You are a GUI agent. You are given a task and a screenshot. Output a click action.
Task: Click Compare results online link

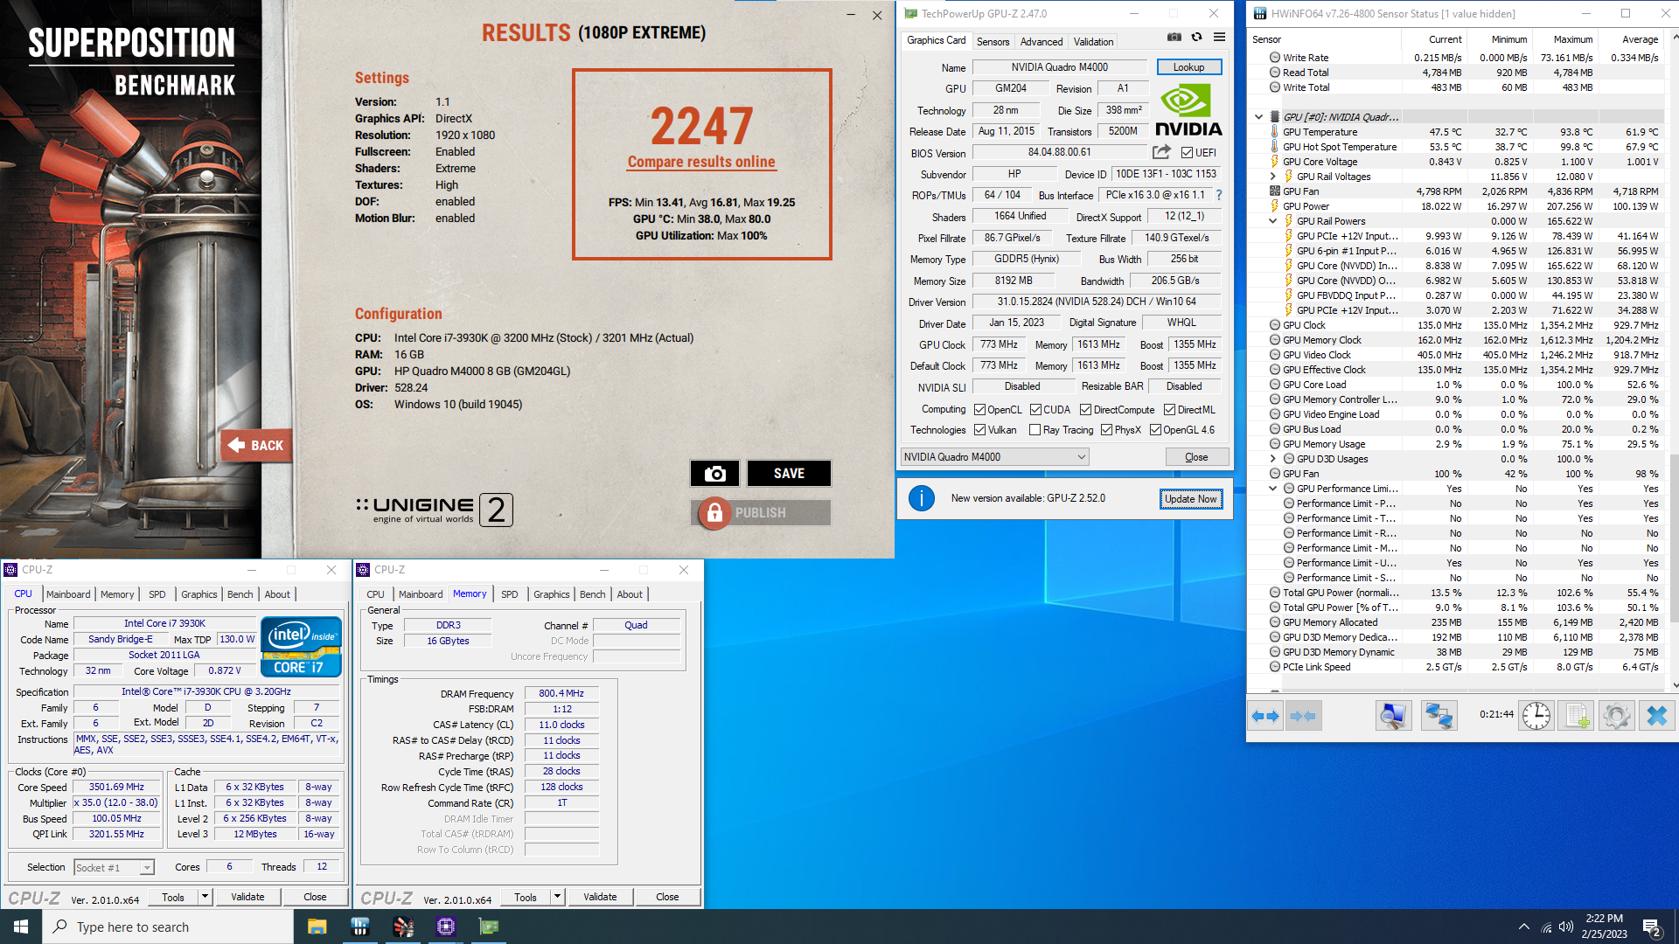(701, 162)
